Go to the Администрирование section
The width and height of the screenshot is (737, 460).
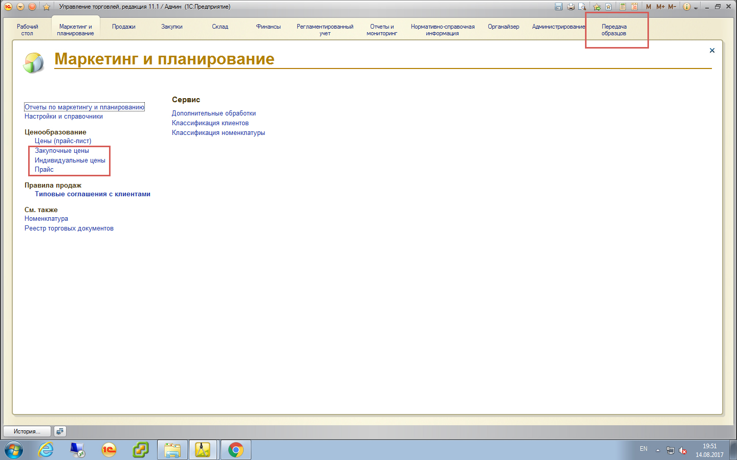pos(558,27)
